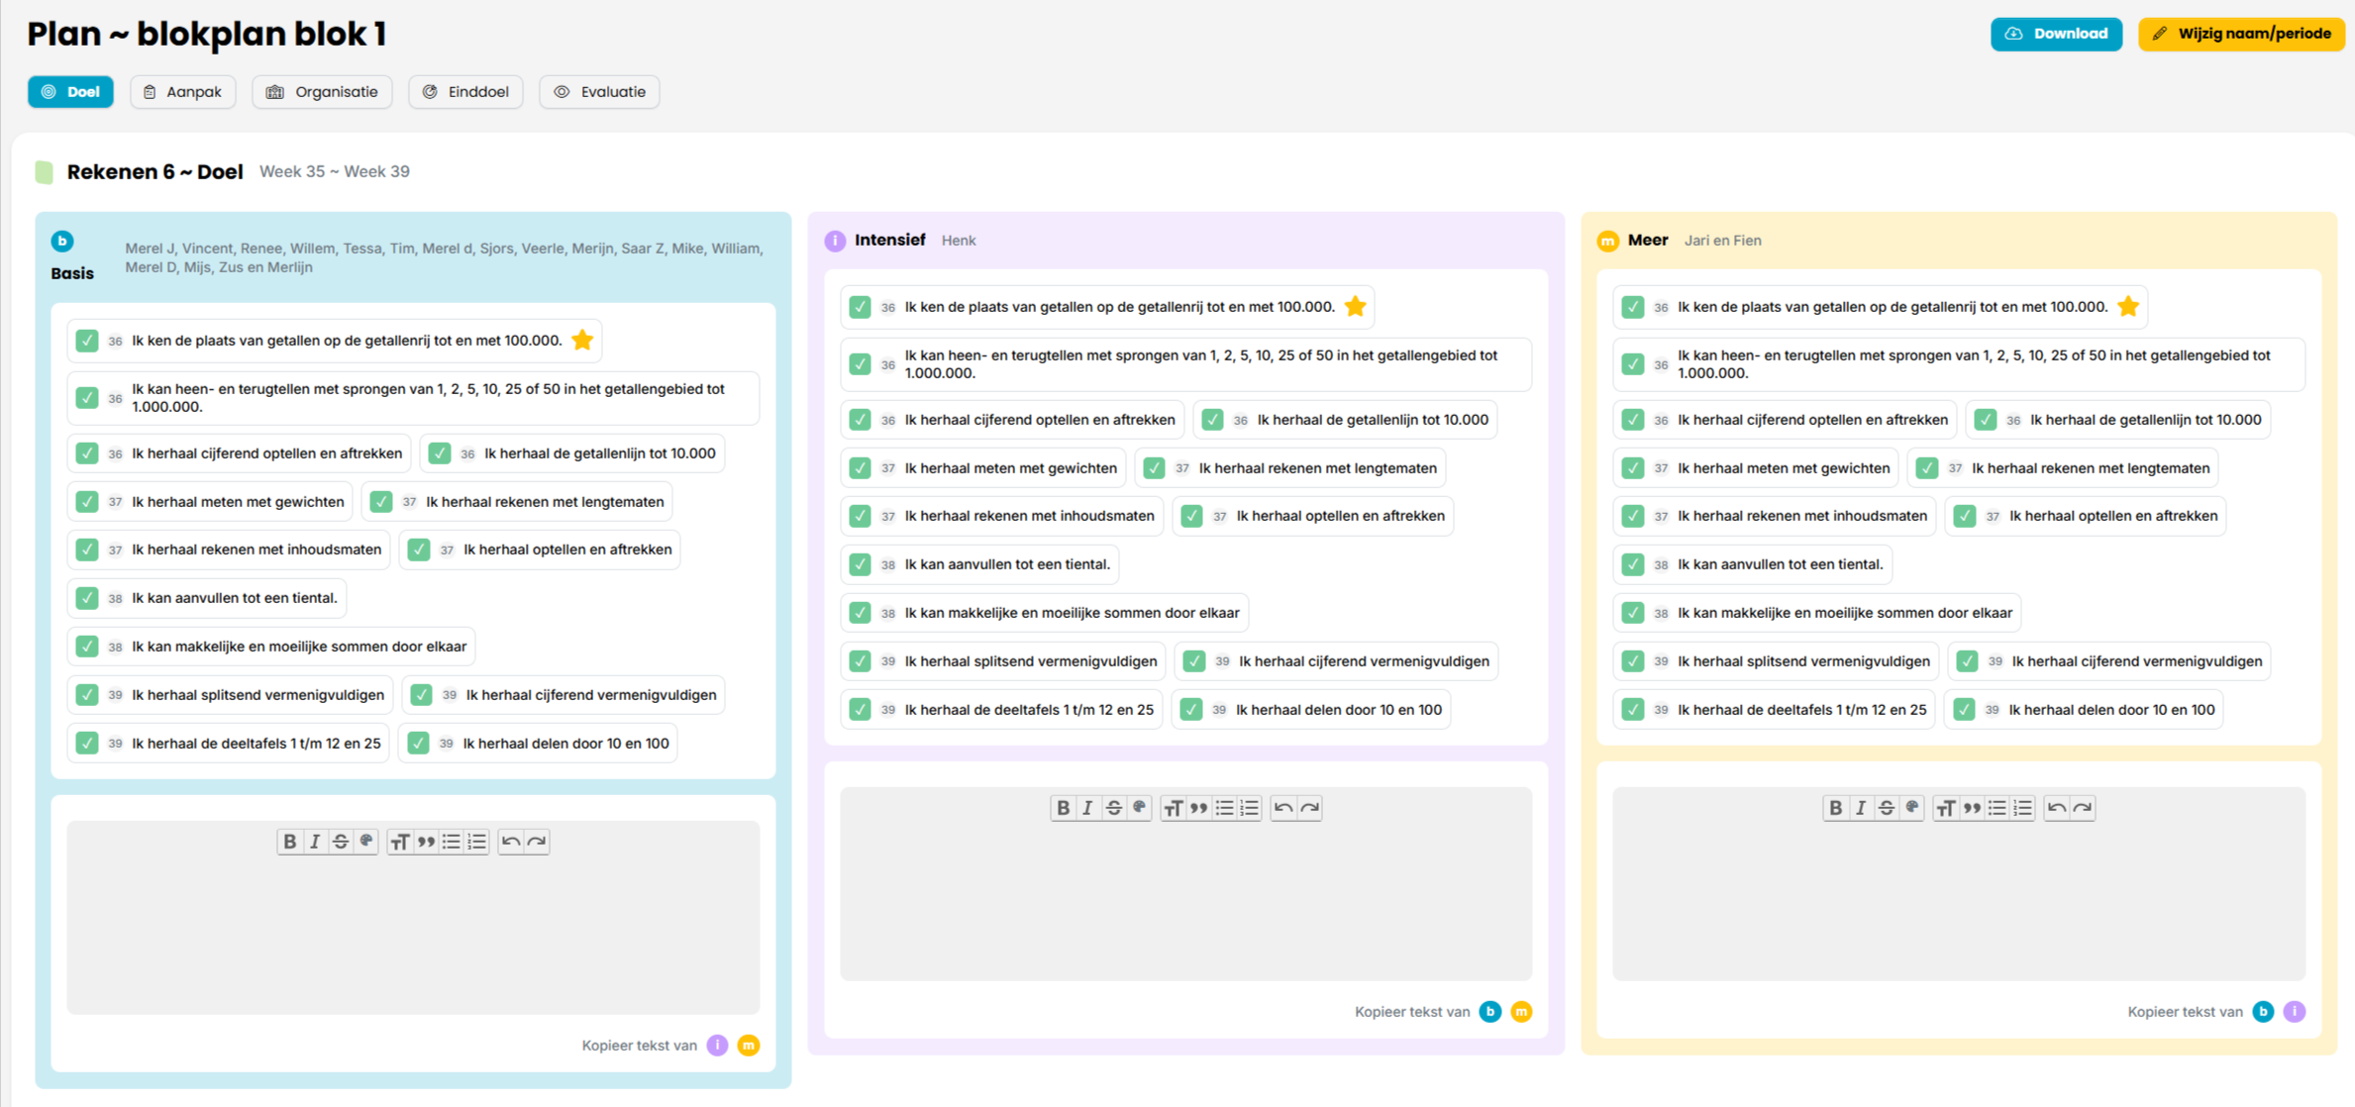The width and height of the screenshot is (2355, 1107).
Task: Uncheck 'Ik herhaal delen door 10 en 100' in Meer
Action: pos(1964,710)
